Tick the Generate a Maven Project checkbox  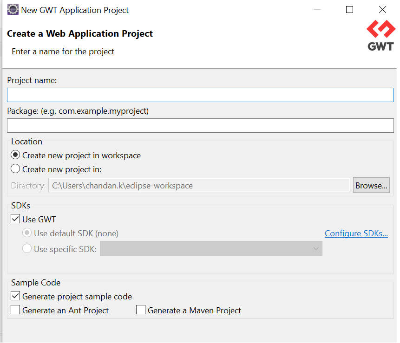click(x=141, y=310)
